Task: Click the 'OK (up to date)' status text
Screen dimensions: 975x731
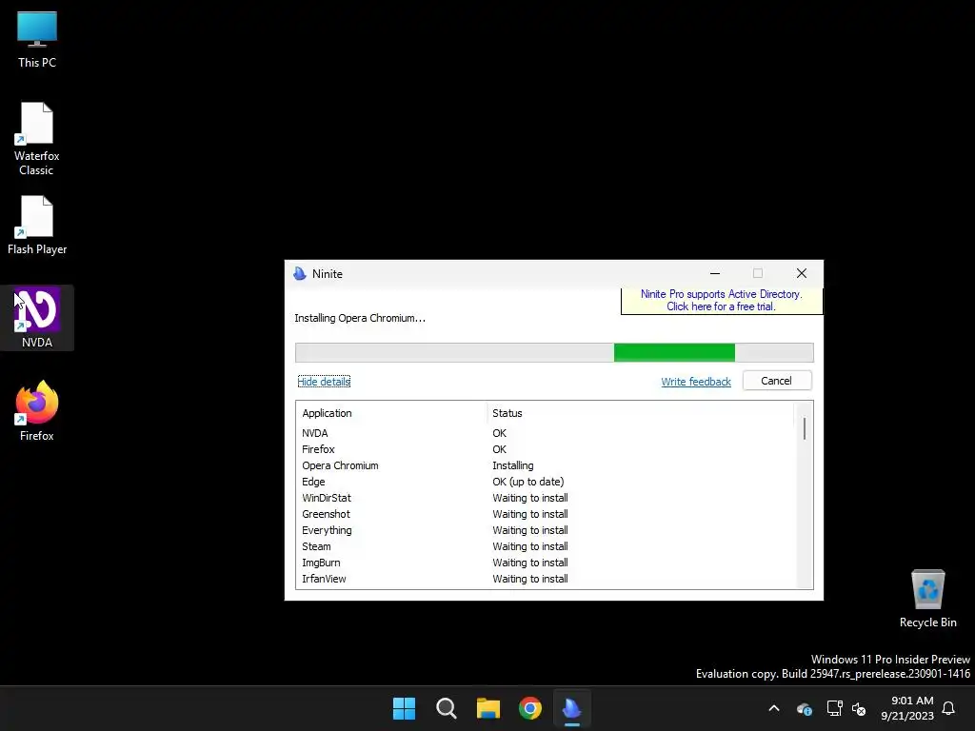Action: 527,482
